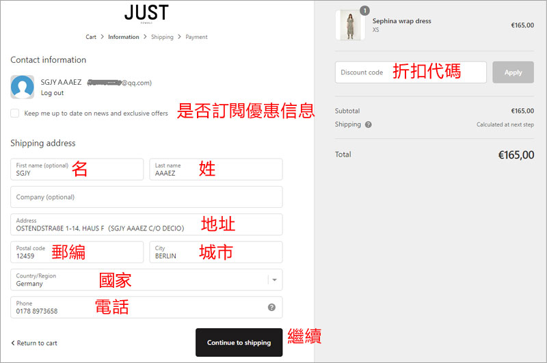Click the Sephina wrap dress product name

point(401,21)
